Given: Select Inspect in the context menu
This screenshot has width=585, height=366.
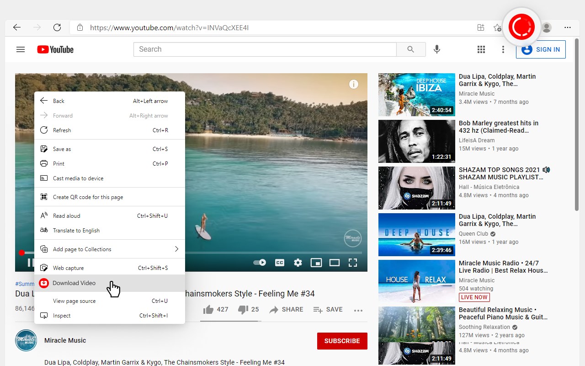Looking at the screenshot, I should point(110,316).
